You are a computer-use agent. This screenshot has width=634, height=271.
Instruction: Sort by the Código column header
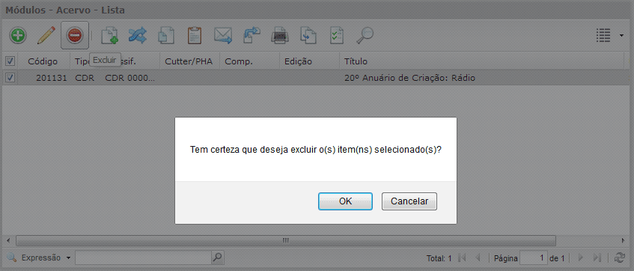[43, 61]
